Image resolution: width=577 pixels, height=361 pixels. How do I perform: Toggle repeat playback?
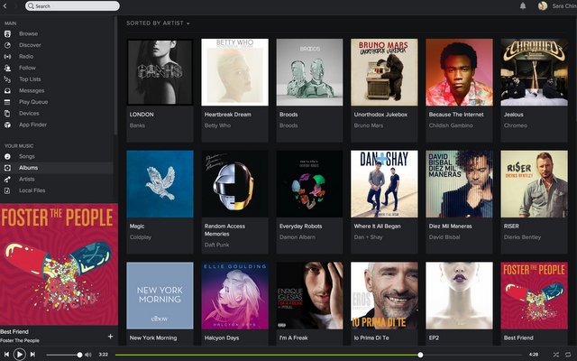click(568, 355)
